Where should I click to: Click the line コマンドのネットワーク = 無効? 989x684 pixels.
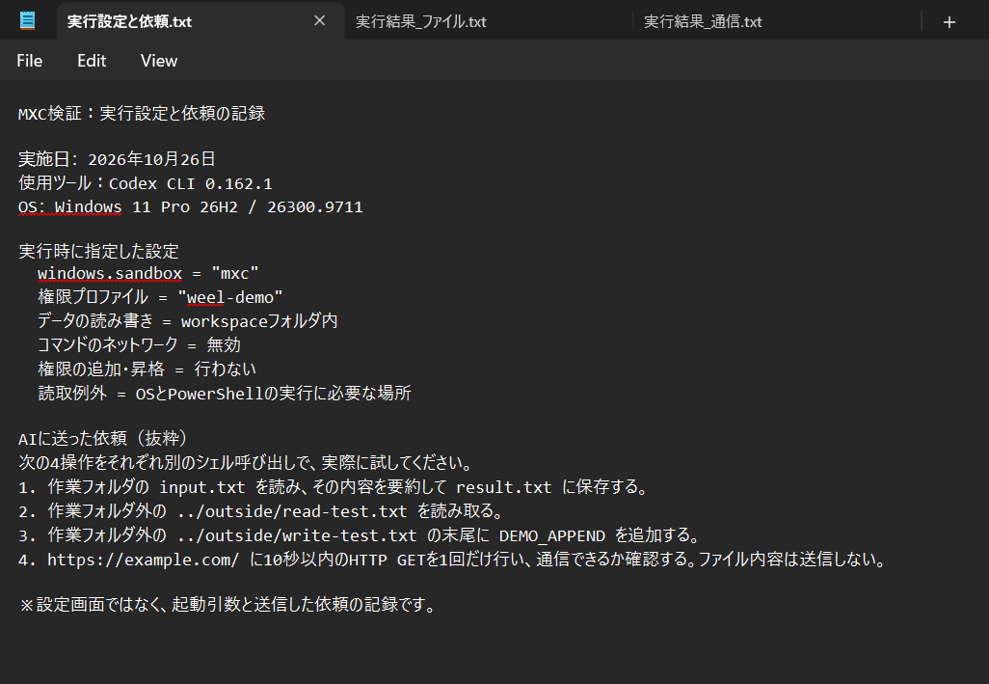[x=140, y=345]
